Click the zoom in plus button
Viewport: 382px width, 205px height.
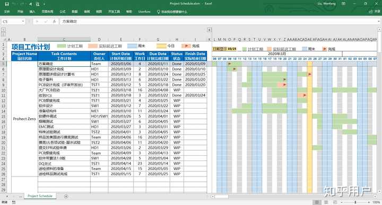pyautogui.click(x=369, y=202)
